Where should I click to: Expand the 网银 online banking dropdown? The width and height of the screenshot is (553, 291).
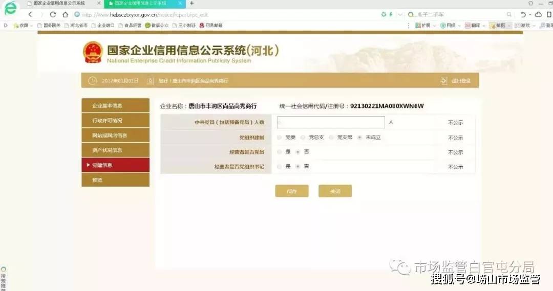click(x=459, y=25)
